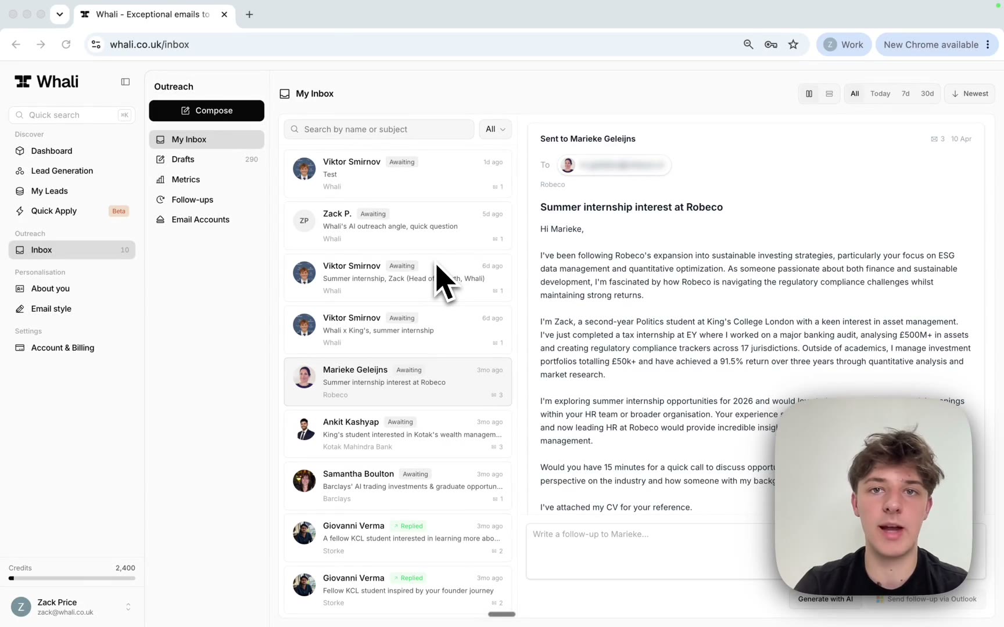Image resolution: width=1004 pixels, height=627 pixels.
Task: Click Search by name or subject field
Action: click(379, 129)
